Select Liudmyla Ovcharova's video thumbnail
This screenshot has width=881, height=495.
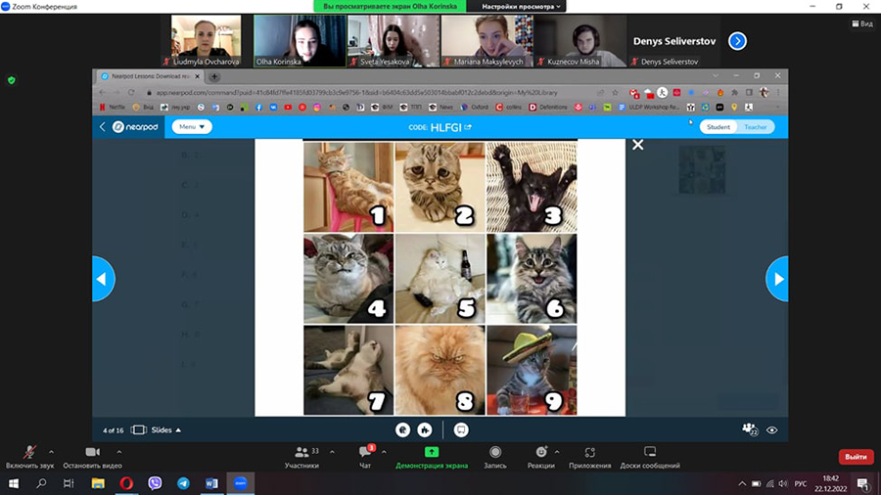206,41
